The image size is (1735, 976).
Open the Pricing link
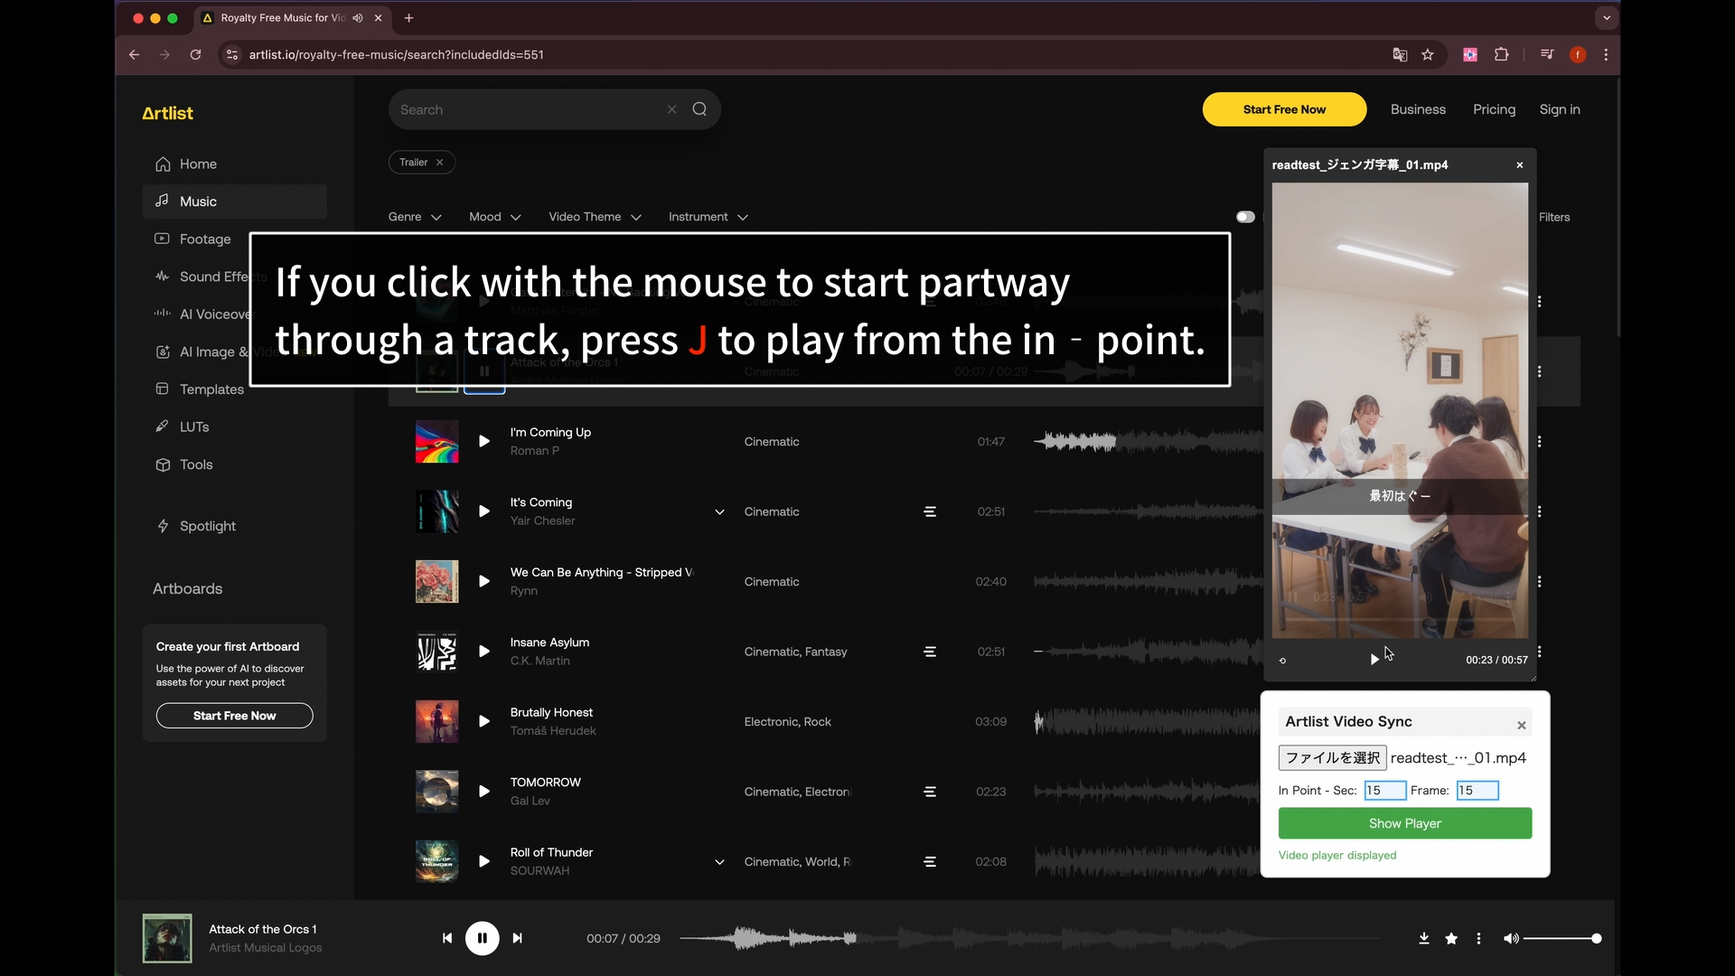[1494, 109]
